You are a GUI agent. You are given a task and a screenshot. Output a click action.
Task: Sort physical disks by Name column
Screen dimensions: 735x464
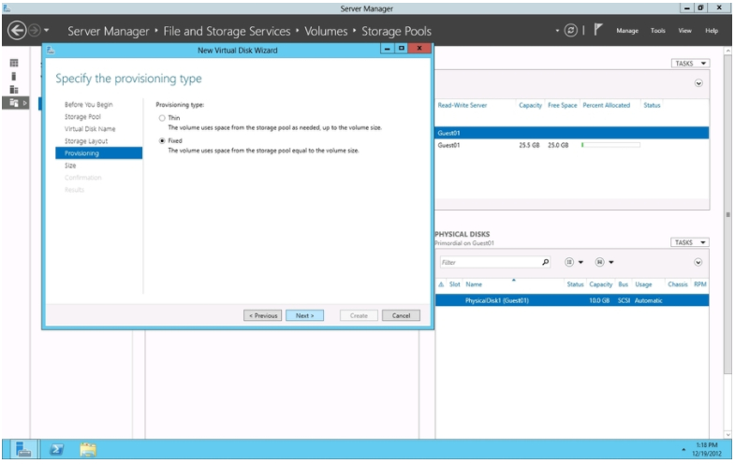pos(474,284)
